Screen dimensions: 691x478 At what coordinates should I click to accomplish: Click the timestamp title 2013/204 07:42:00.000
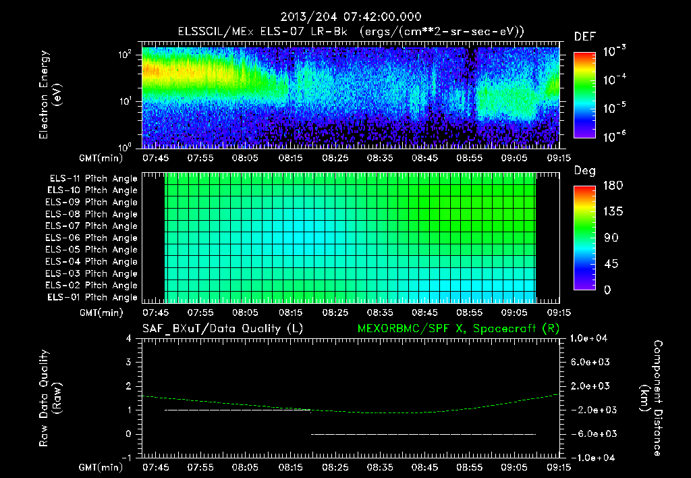(x=351, y=17)
